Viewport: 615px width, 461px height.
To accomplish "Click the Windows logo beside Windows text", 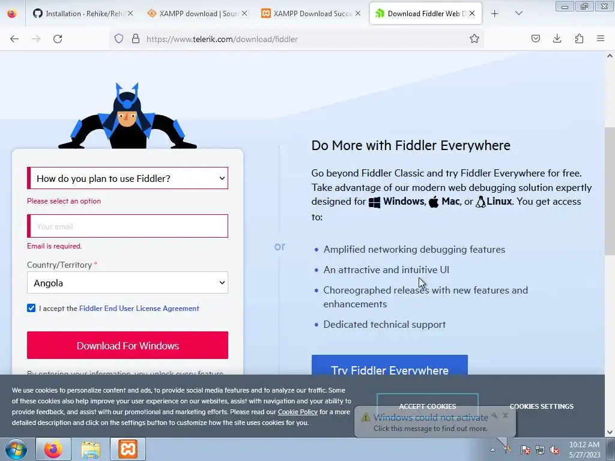I will point(374,202).
